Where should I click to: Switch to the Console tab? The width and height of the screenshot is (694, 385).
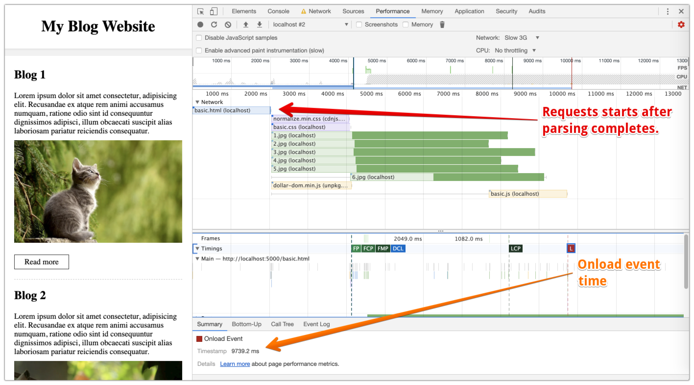click(278, 11)
